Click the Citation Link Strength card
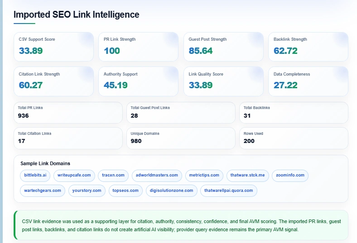Screen dimensions: 357x243 point(54,81)
